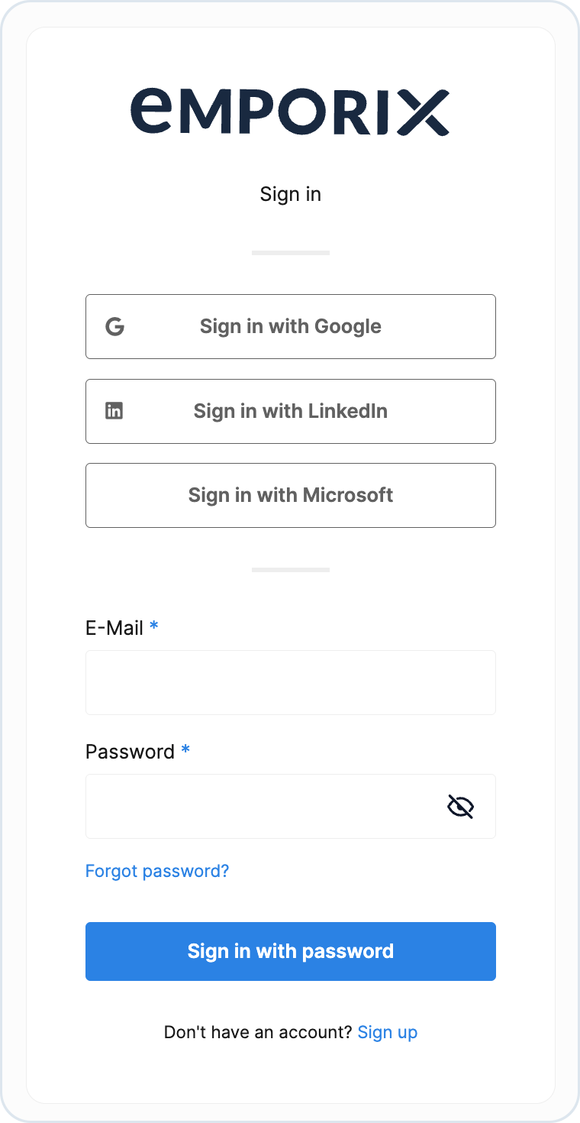Open the Forgot password? link
The height and width of the screenshot is (1123, 580).
point(157,871)
